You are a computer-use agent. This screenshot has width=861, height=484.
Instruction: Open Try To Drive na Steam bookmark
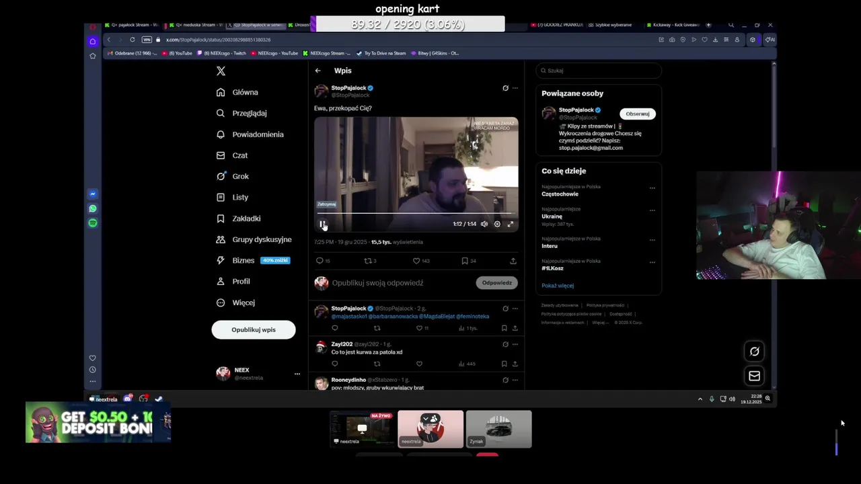(x=381, y=53)
